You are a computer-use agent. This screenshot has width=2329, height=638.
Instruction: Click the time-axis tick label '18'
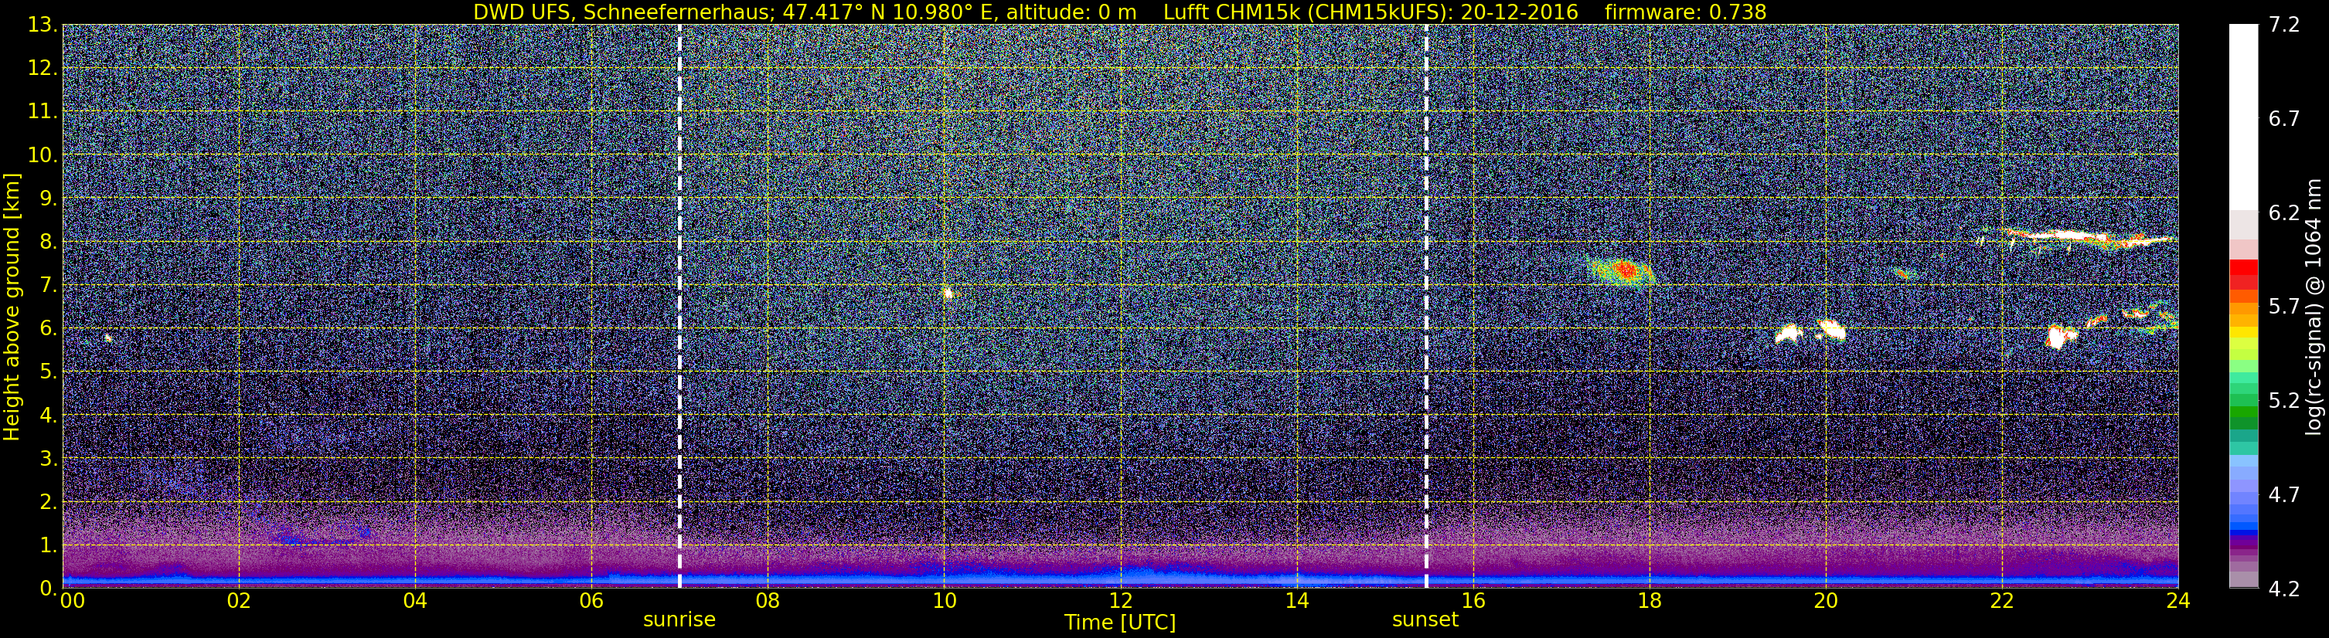coord(1649,601)
